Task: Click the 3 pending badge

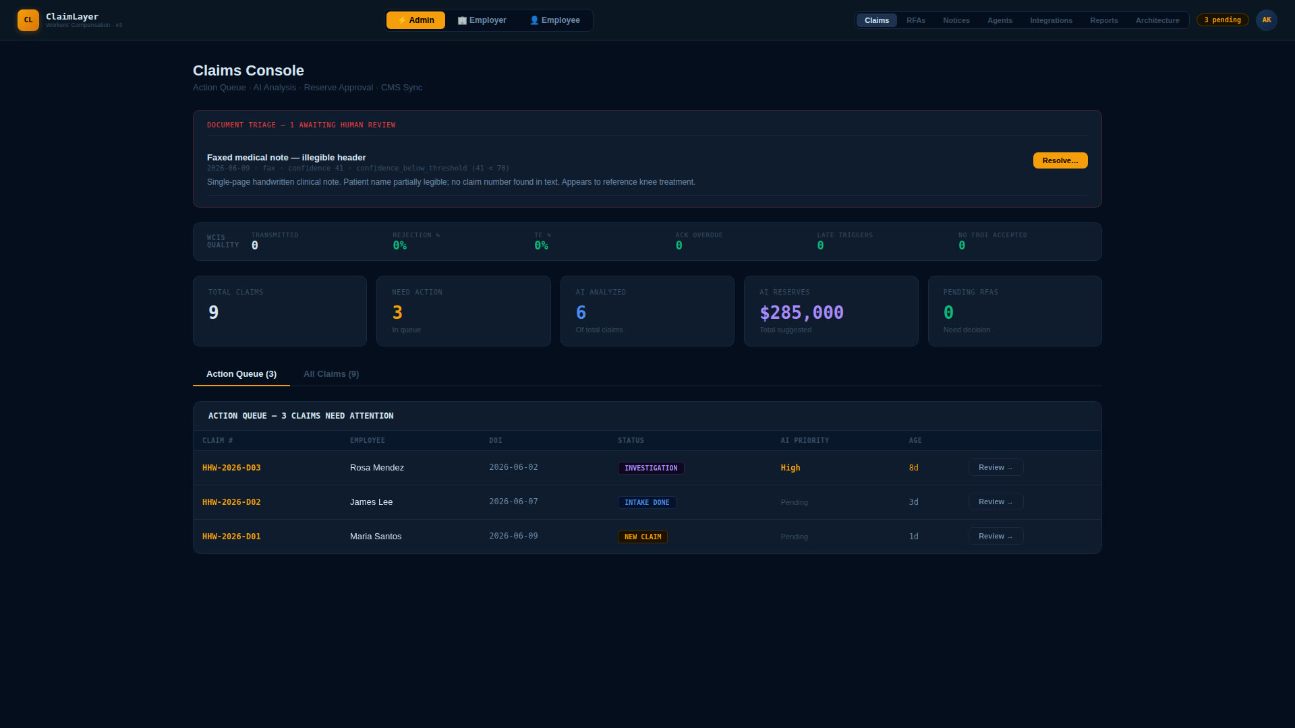Action: 1222,20
